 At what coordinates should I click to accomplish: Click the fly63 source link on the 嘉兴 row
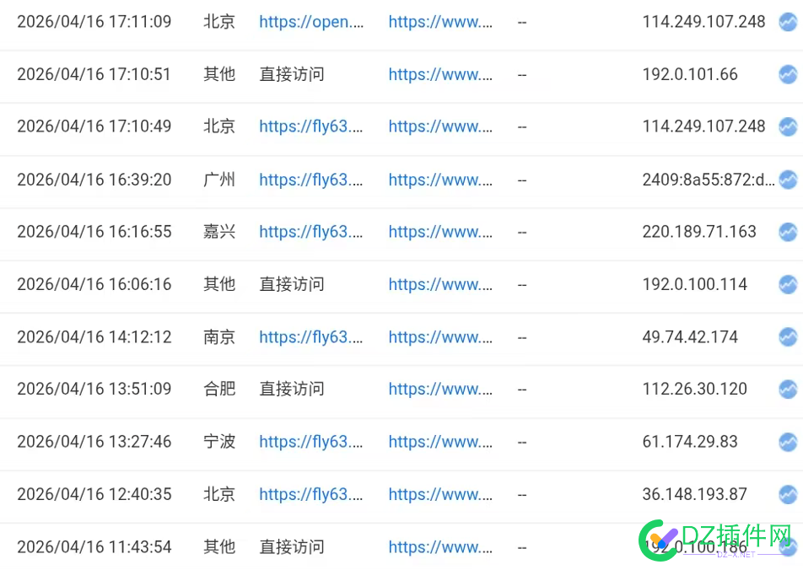(311, 232)
